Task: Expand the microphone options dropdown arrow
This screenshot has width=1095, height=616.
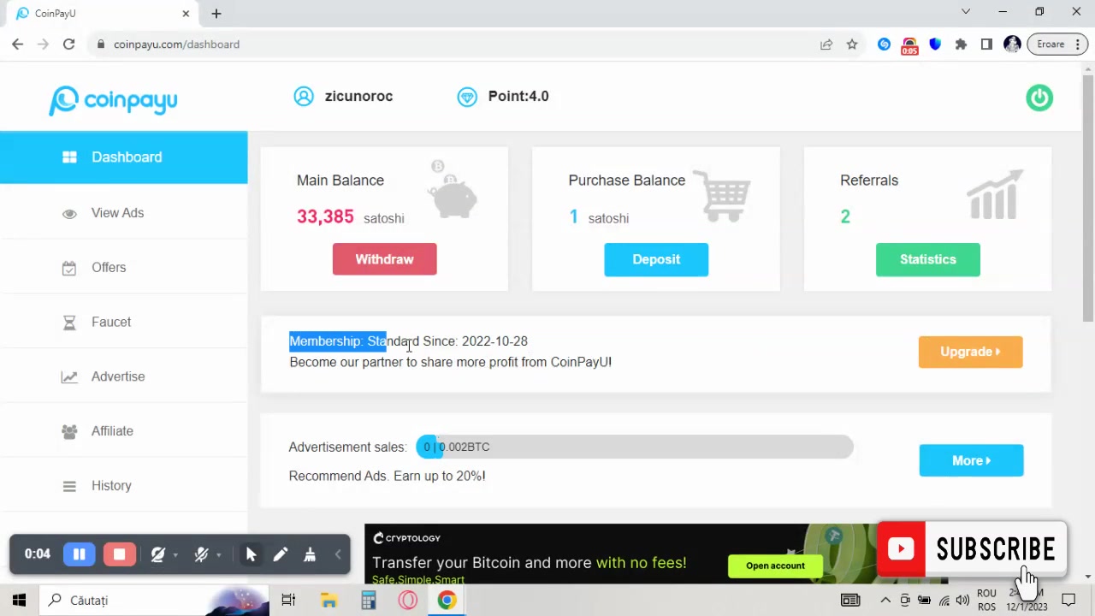Action: [219, 555]
